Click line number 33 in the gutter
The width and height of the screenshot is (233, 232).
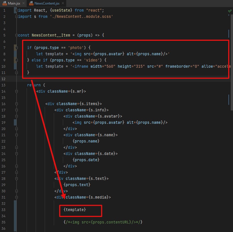click(3, 210)
